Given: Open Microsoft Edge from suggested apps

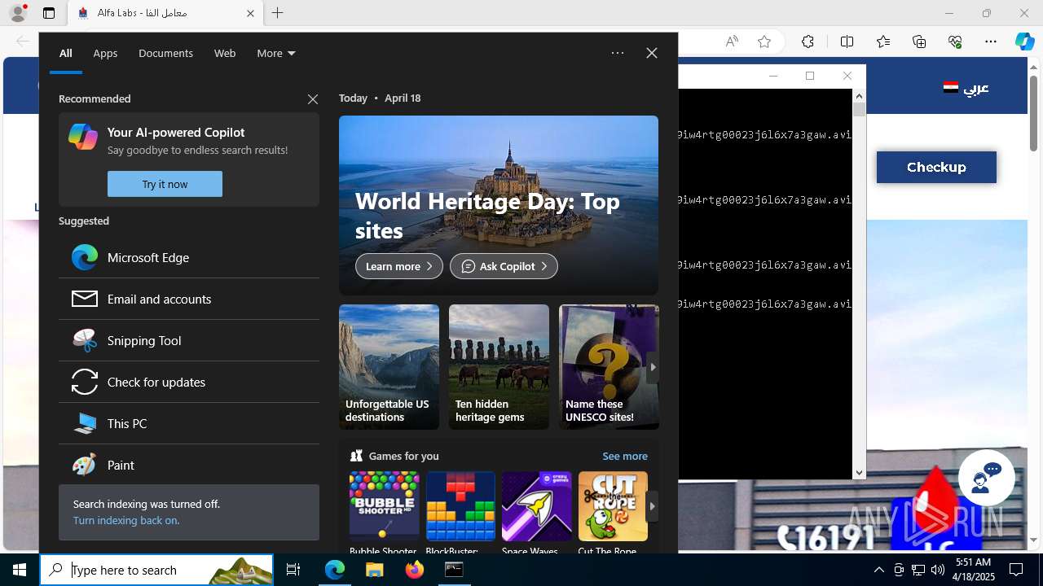Looking at the screenshot, I should pyautogui.click(x=189, y=257).
